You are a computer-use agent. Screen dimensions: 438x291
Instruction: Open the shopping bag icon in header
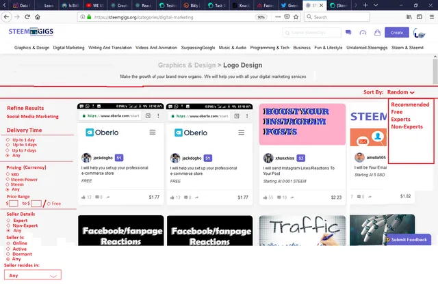(x=377, y=32)
